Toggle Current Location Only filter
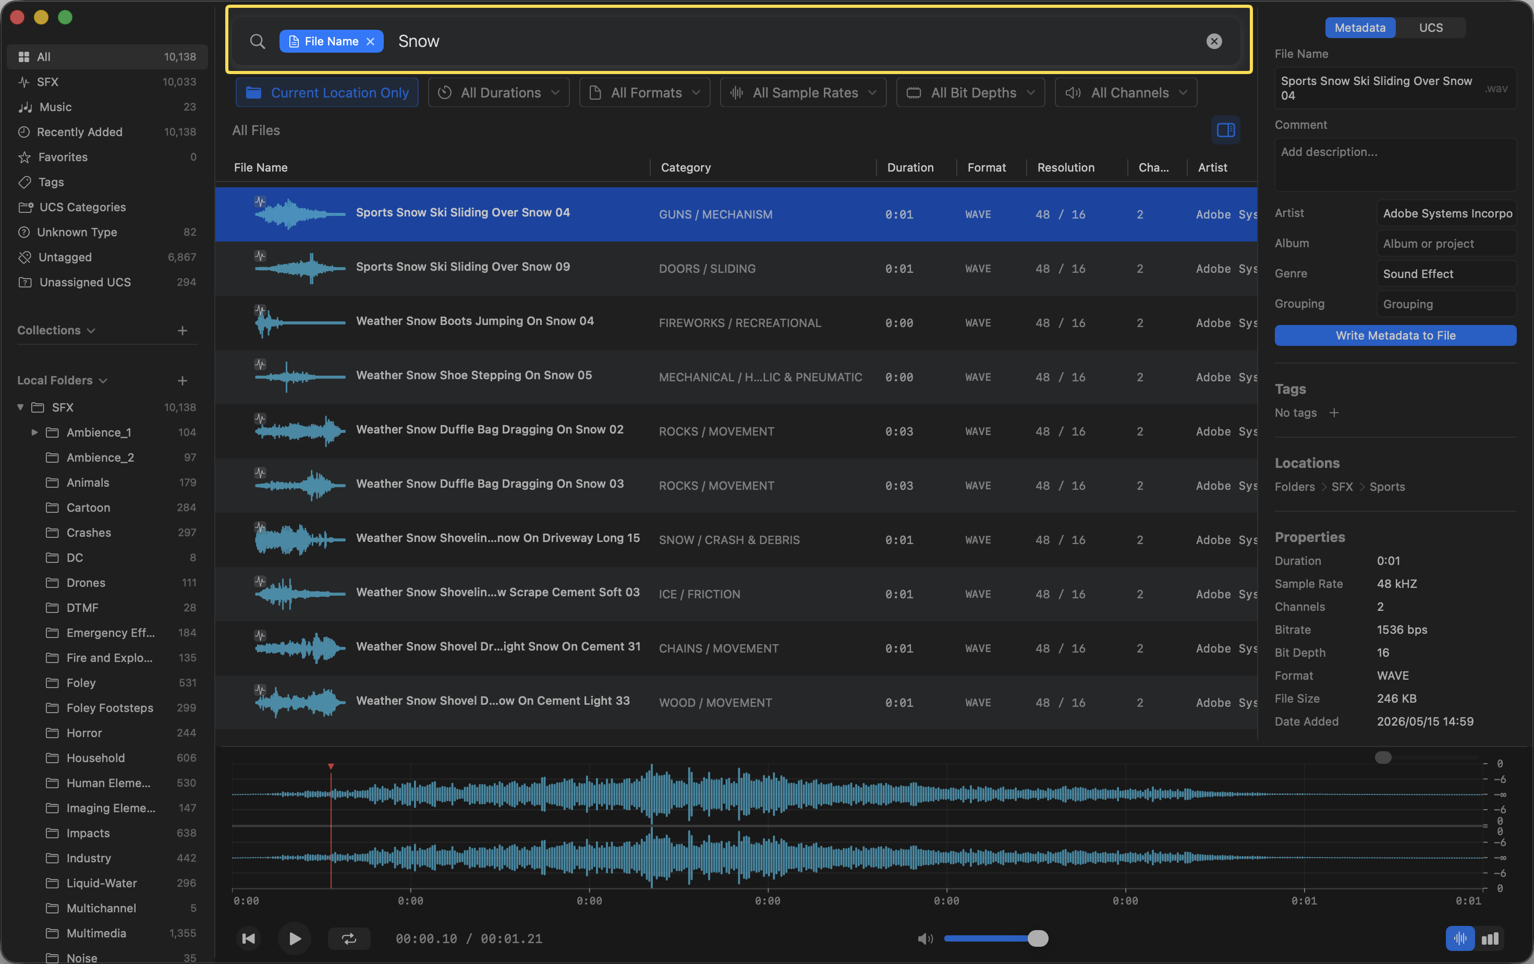Screen dimensions: 1534x964 point(327,93)
